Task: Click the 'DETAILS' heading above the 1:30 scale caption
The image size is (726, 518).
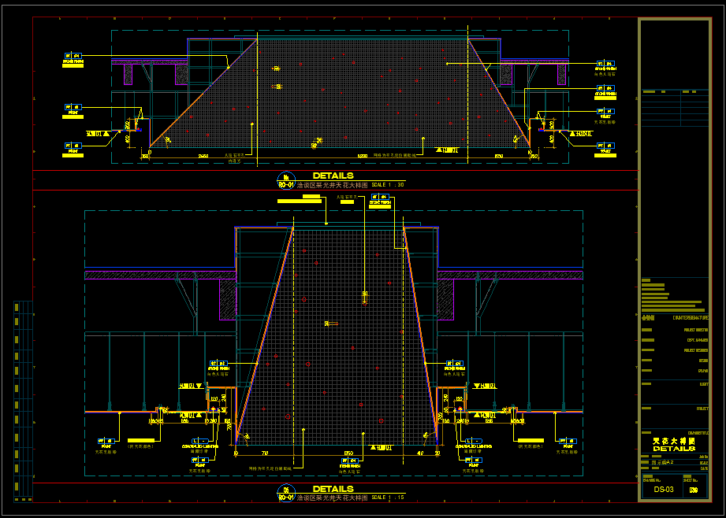Action: point(333,176)
